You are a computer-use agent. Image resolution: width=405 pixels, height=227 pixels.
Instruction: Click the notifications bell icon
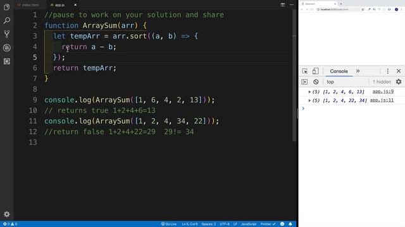click(290, 224)
